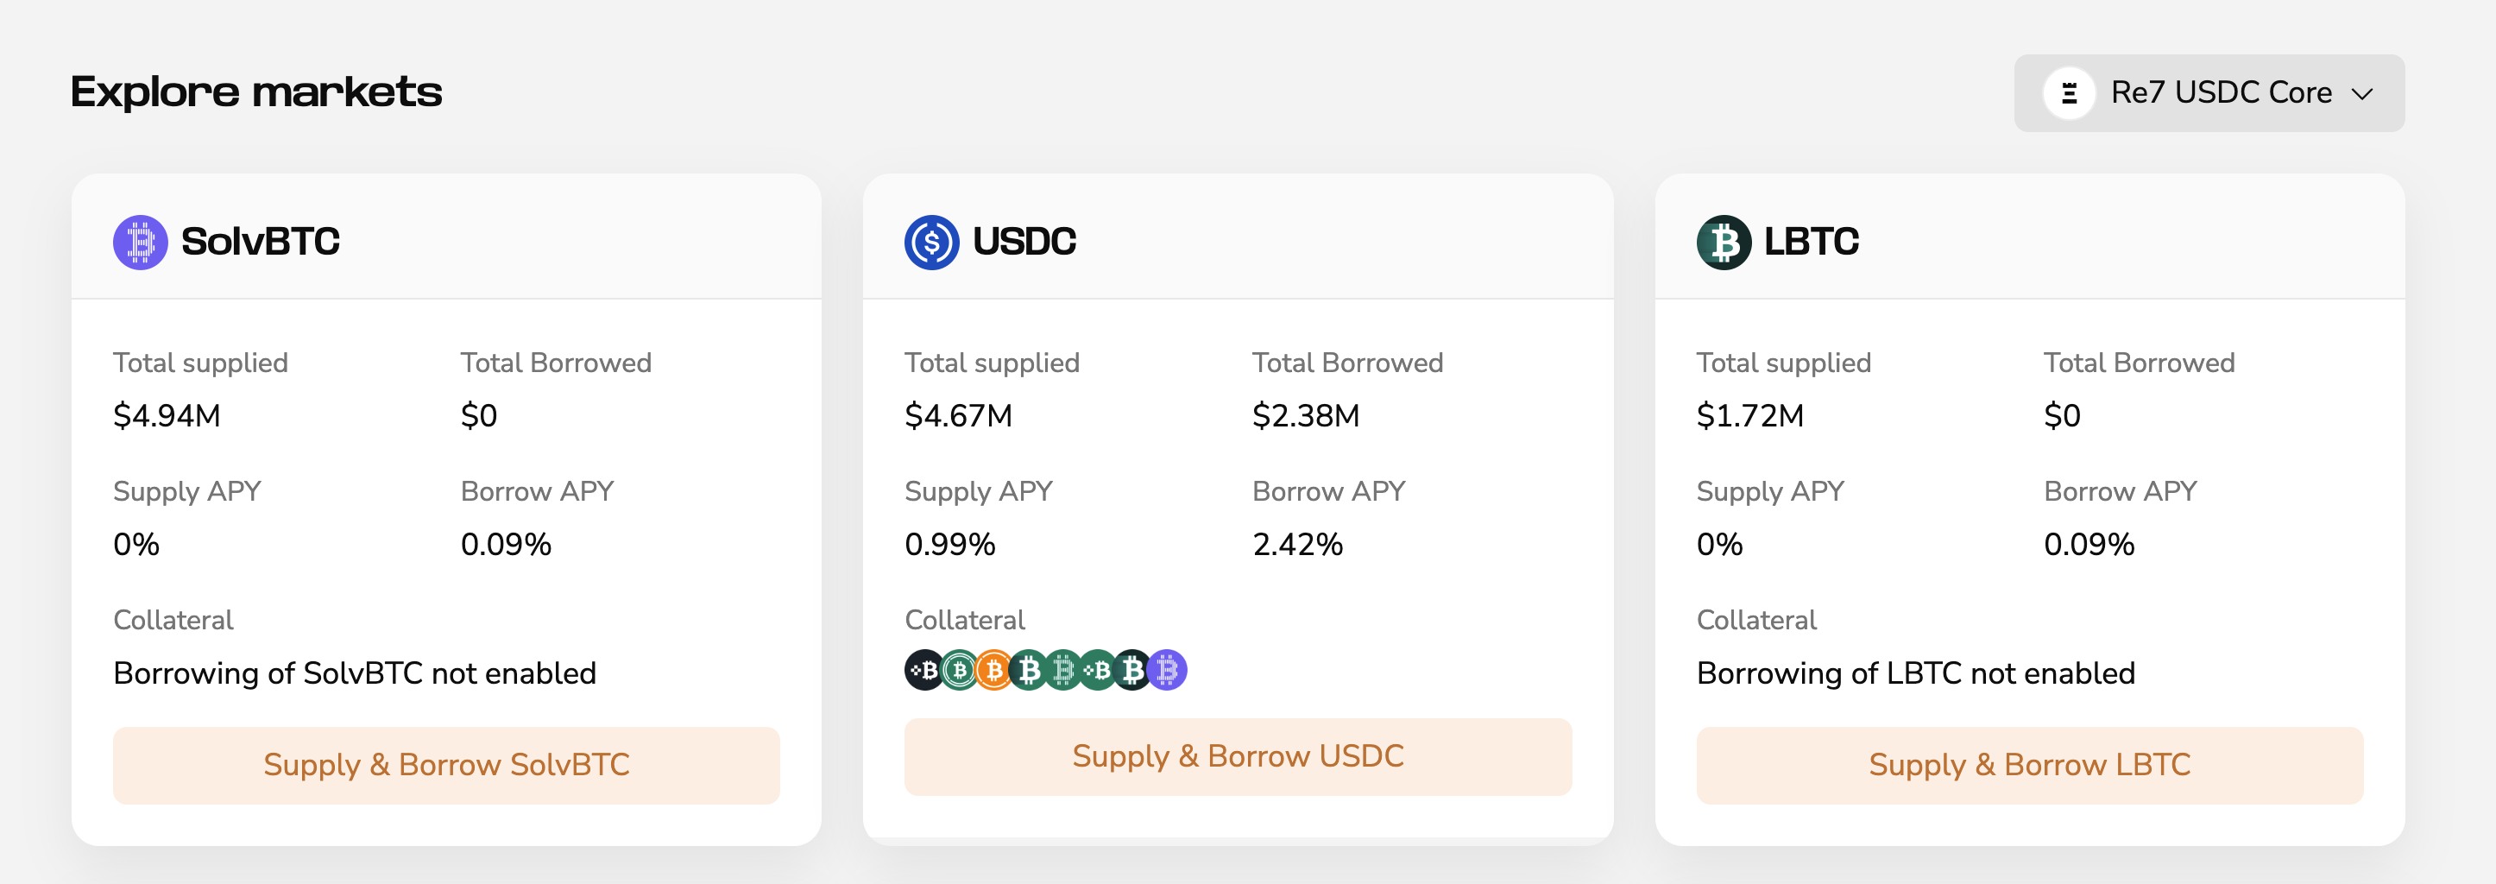
Task: Open the SolvBTC market title
Action: (260, 242)
